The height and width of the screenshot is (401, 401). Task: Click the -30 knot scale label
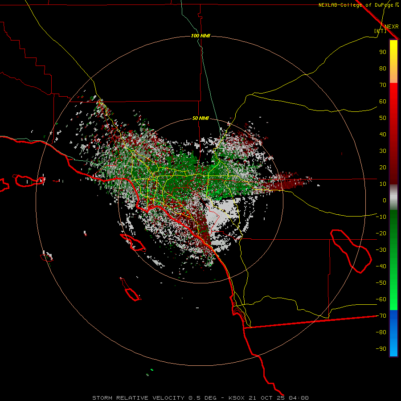tap(381, 250)
